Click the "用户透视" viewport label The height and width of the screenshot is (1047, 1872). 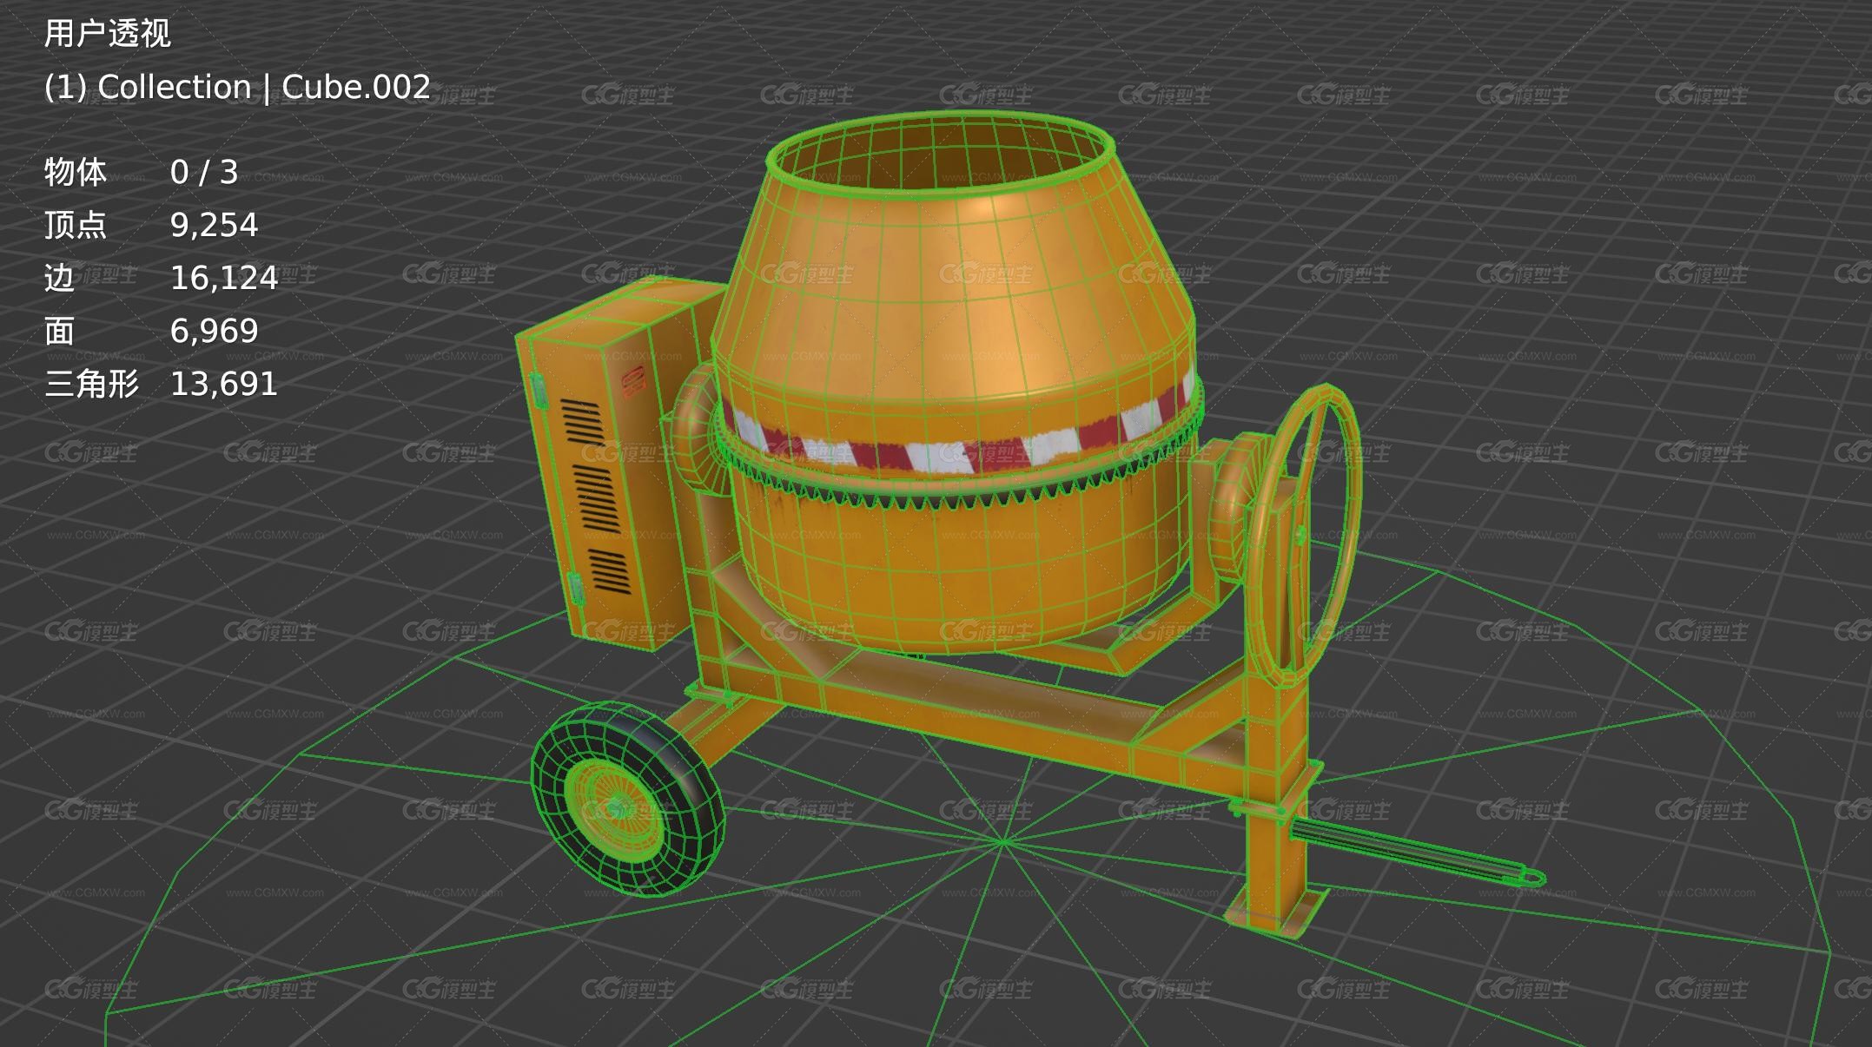coord(108,34)
